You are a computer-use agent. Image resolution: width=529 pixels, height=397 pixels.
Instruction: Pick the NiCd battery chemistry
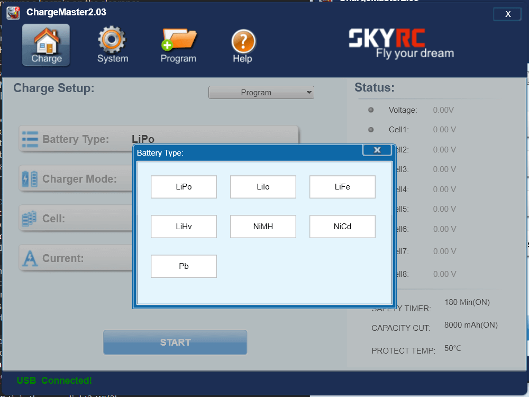click(x=342, y=227)
